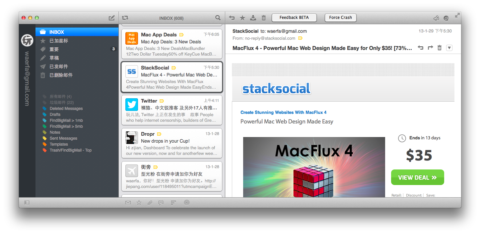The height and width of the screenshot is (234, 480).
Task: Select the Templates label
Action: tap(59, 144)
